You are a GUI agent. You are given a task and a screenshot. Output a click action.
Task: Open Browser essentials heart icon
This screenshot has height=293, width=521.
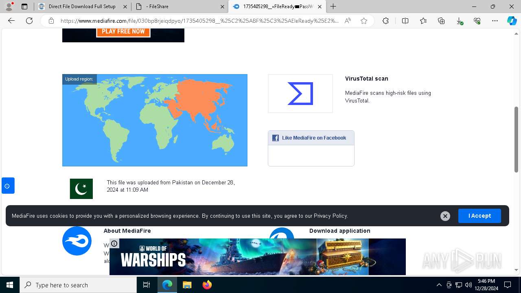coord(477,21)
